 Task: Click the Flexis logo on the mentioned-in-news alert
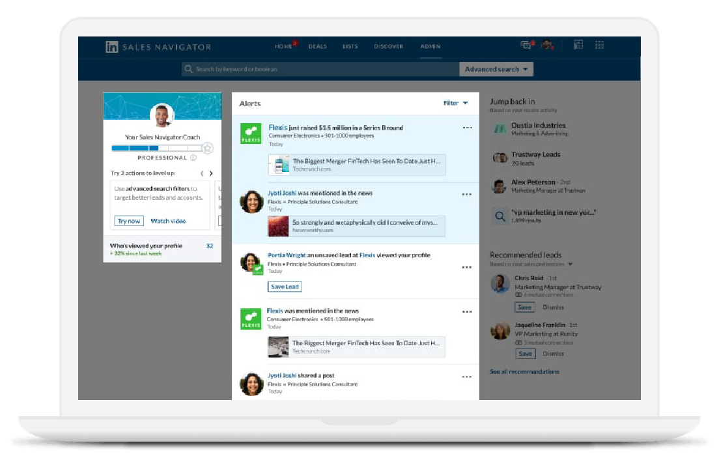pyautogui.click(x=251, y=319)
